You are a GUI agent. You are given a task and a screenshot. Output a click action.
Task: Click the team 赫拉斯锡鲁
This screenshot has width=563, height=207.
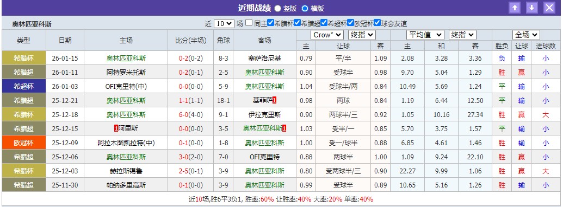(126, 171)
